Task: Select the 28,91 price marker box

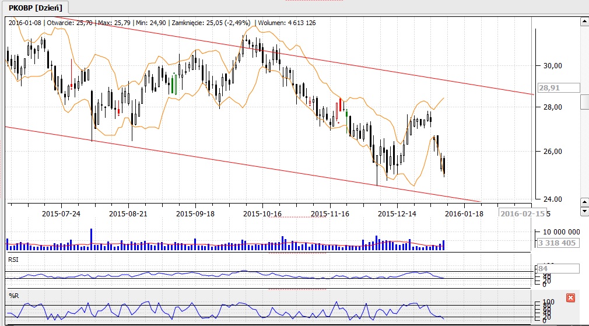Action: 557,87
